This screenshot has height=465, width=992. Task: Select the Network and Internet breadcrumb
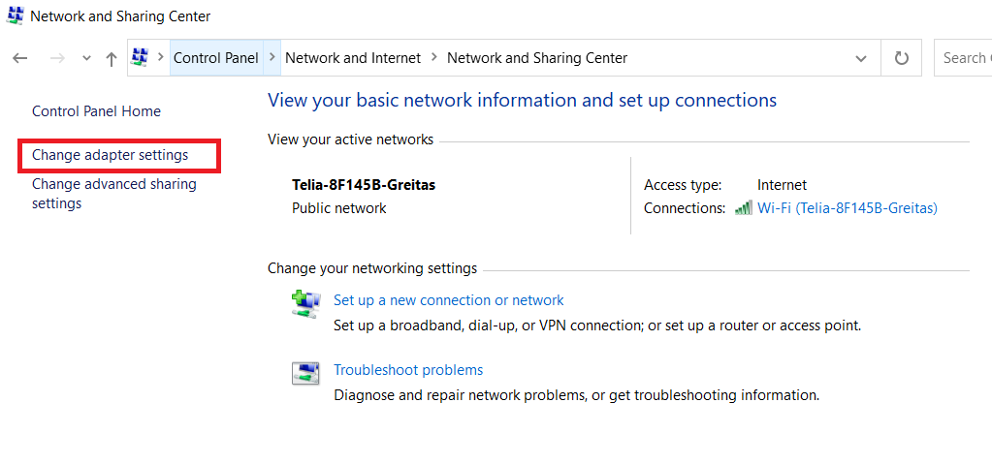pos(353,58)
